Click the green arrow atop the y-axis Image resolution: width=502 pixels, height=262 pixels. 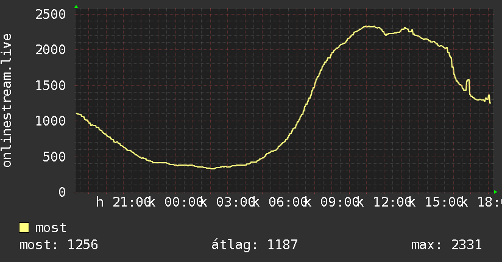(x=76, y=7)
